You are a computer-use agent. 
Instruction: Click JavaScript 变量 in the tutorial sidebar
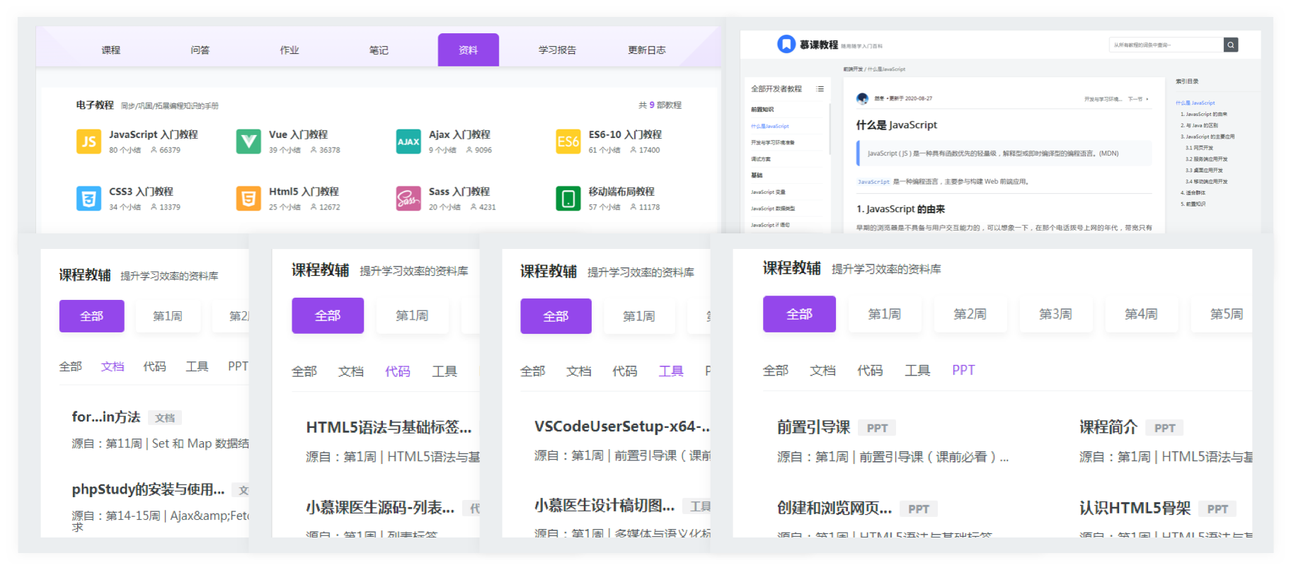tap(768, 192)
